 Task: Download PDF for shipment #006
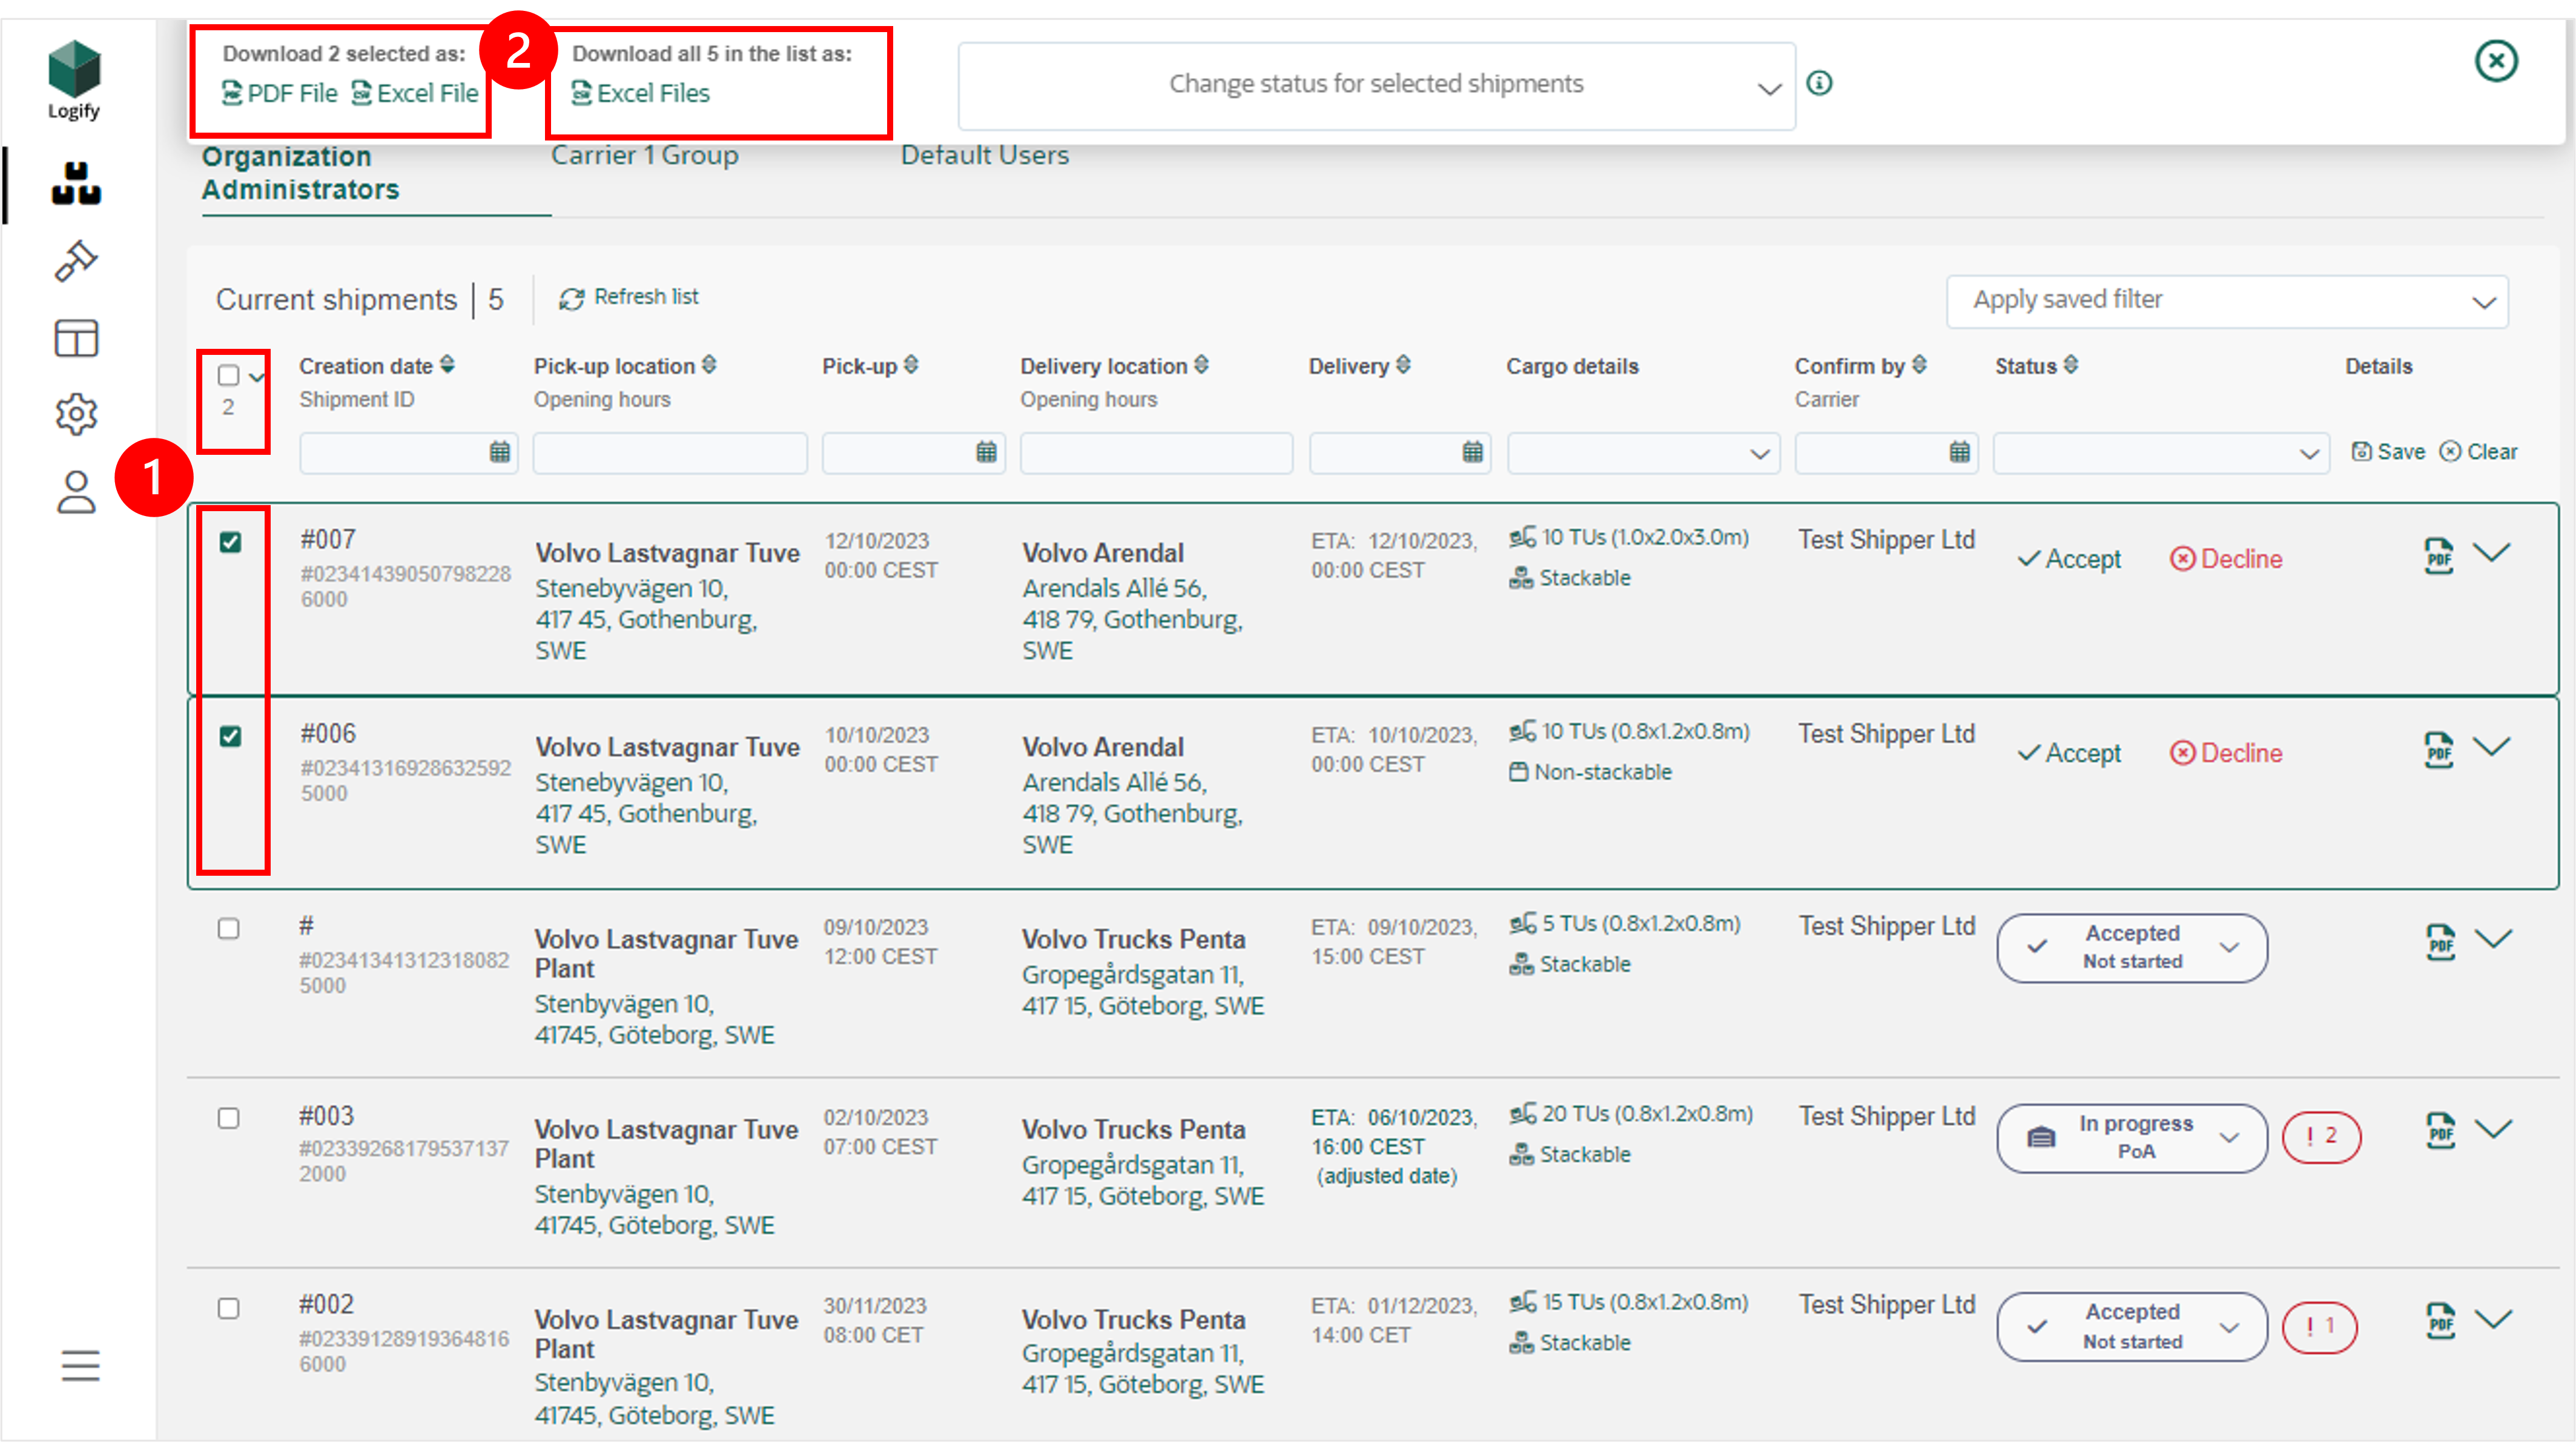(x=2439, y=749)
